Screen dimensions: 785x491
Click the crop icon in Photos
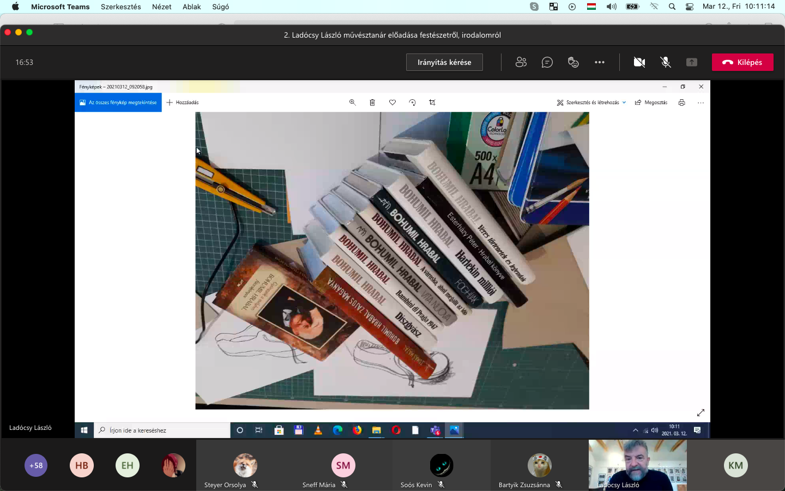click(x=432, y=103)
